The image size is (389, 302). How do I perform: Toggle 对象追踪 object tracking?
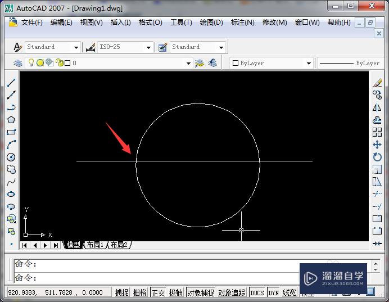point(232,293)
